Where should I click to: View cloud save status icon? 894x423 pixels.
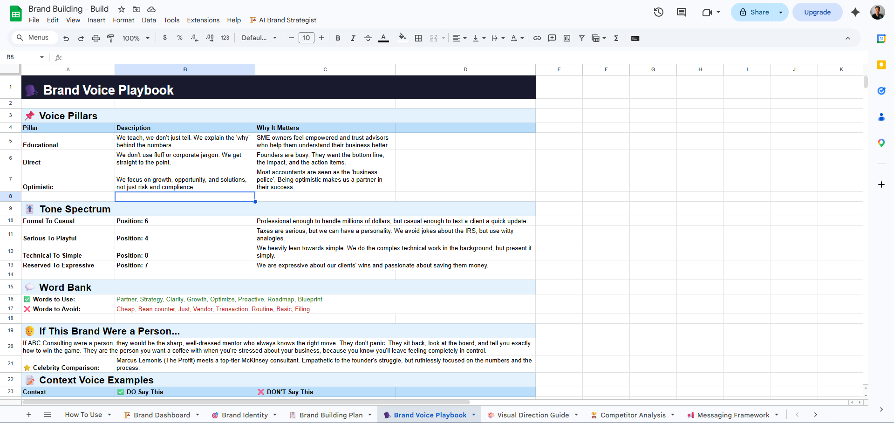[x=151, y=9]
